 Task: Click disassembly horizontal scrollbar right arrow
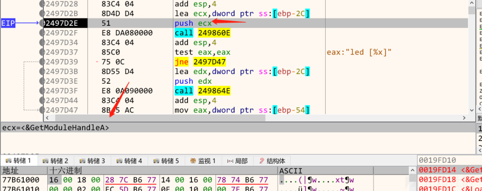point(464,118)
